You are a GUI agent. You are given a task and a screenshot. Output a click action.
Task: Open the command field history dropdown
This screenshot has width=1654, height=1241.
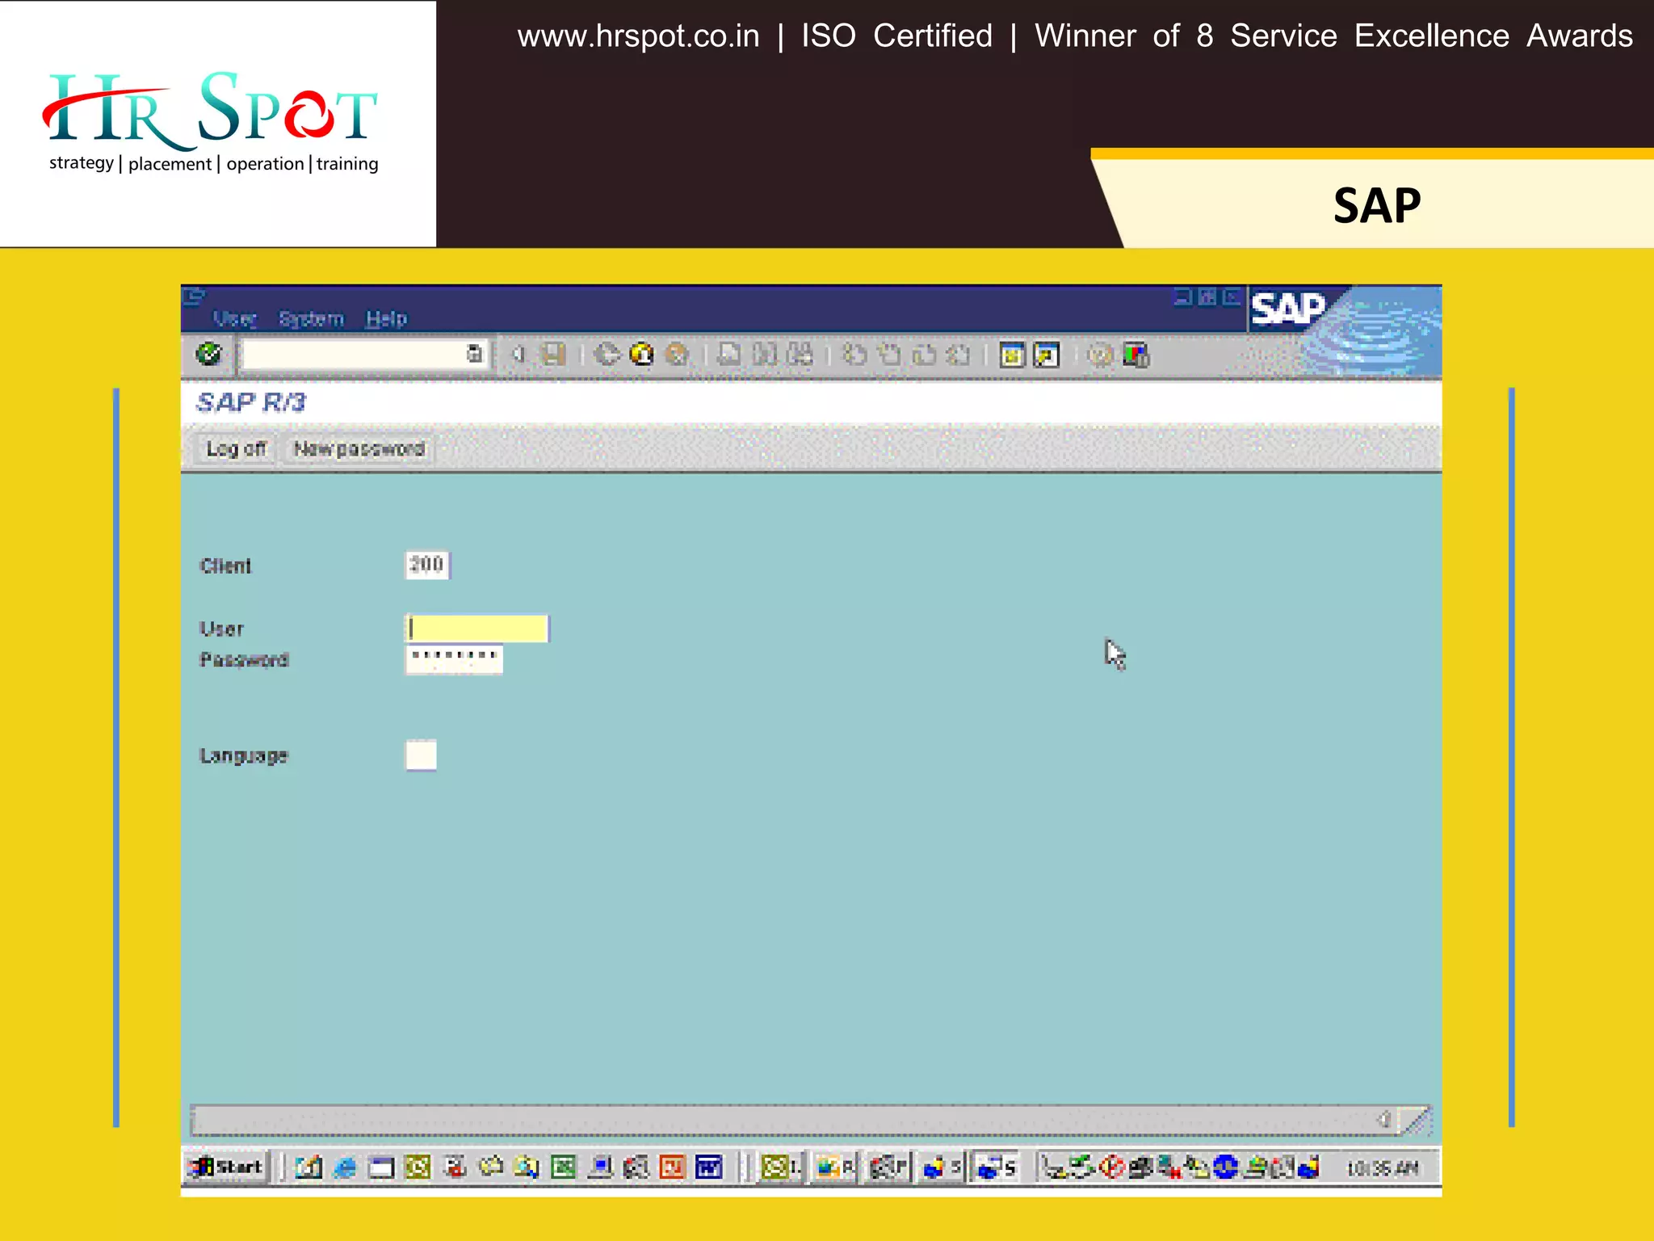(x=475, y=354)
